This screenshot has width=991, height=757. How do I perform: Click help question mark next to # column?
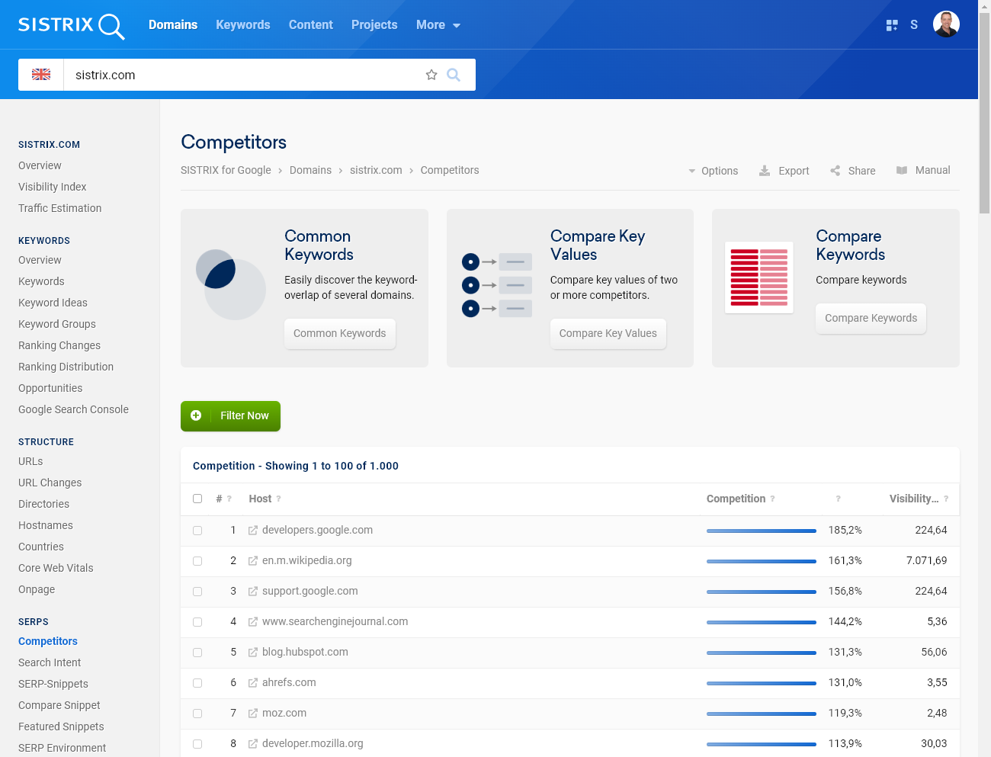(x=229, y=499)
